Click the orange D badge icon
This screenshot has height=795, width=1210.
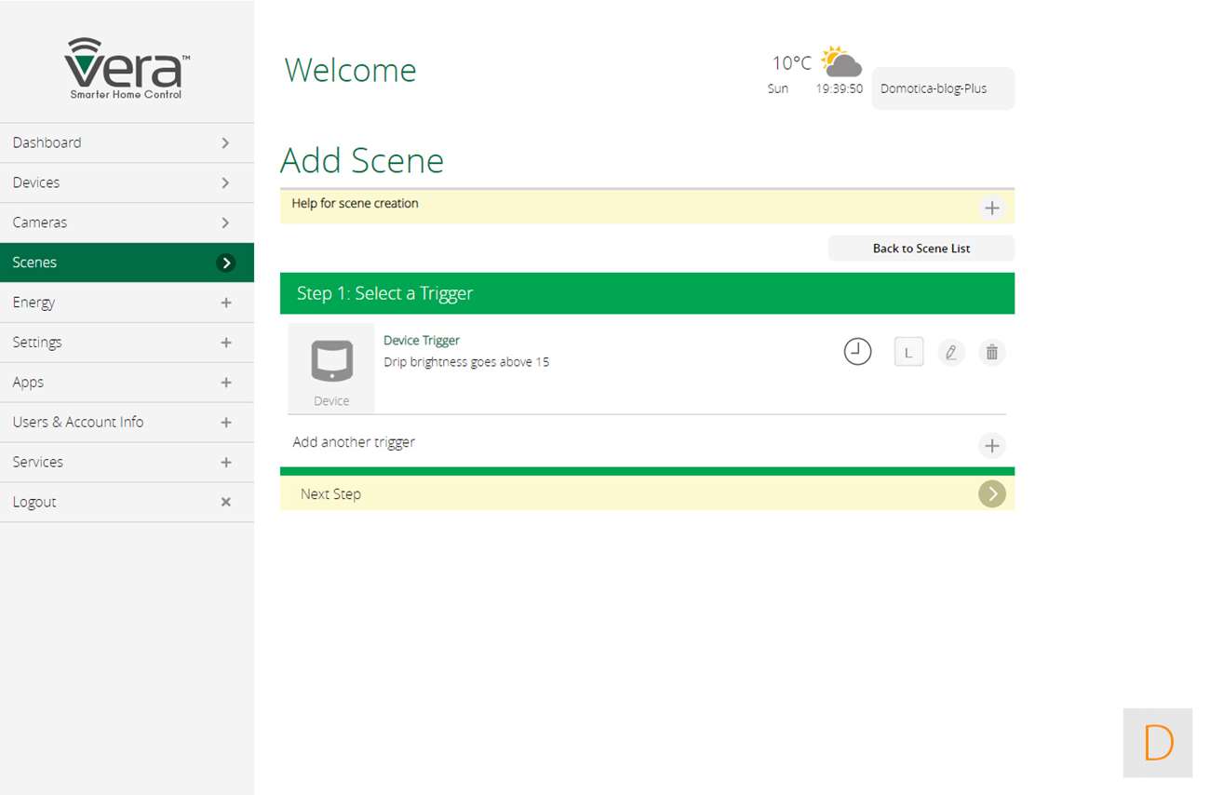coord(1157,743)
